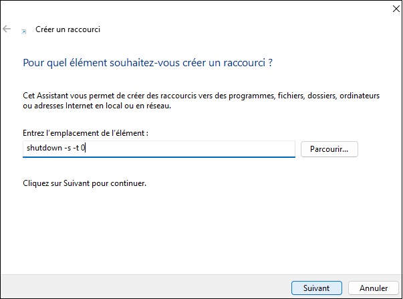Place cursor on the -s switch in field

pos(68,148)
